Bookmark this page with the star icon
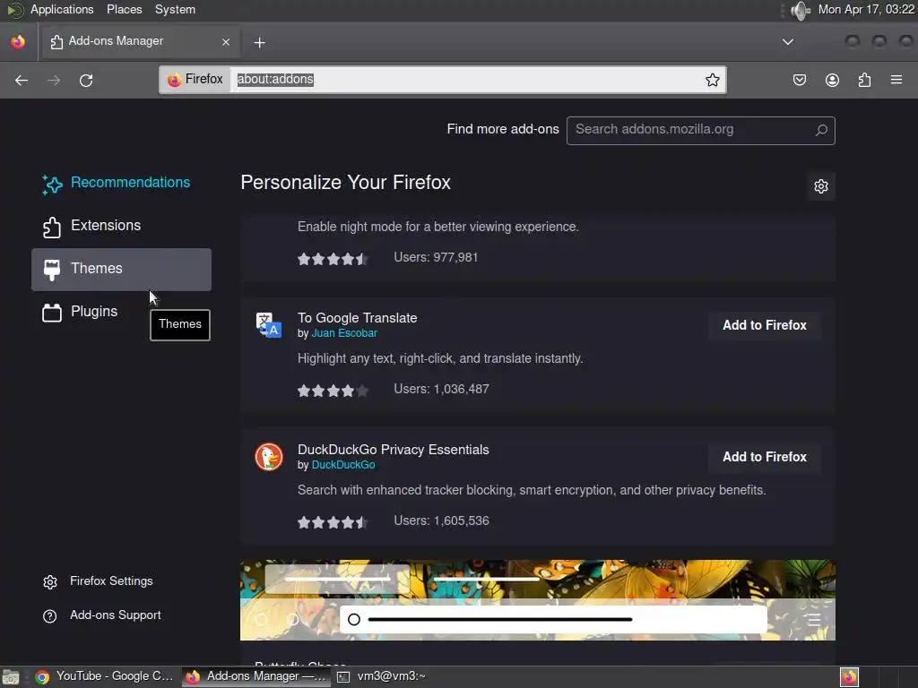Viewport: 918px width, 688px height. 712,80
